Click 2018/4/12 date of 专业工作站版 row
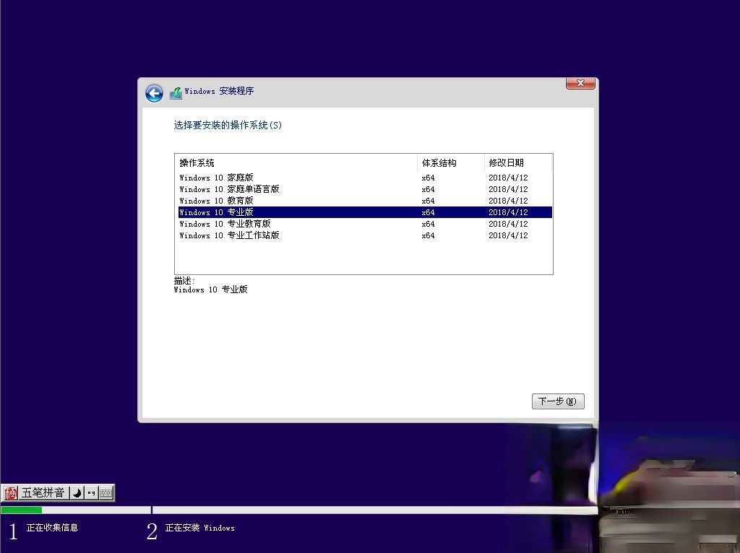The height and width of the screenshot is (553, 740). (508, 235)
